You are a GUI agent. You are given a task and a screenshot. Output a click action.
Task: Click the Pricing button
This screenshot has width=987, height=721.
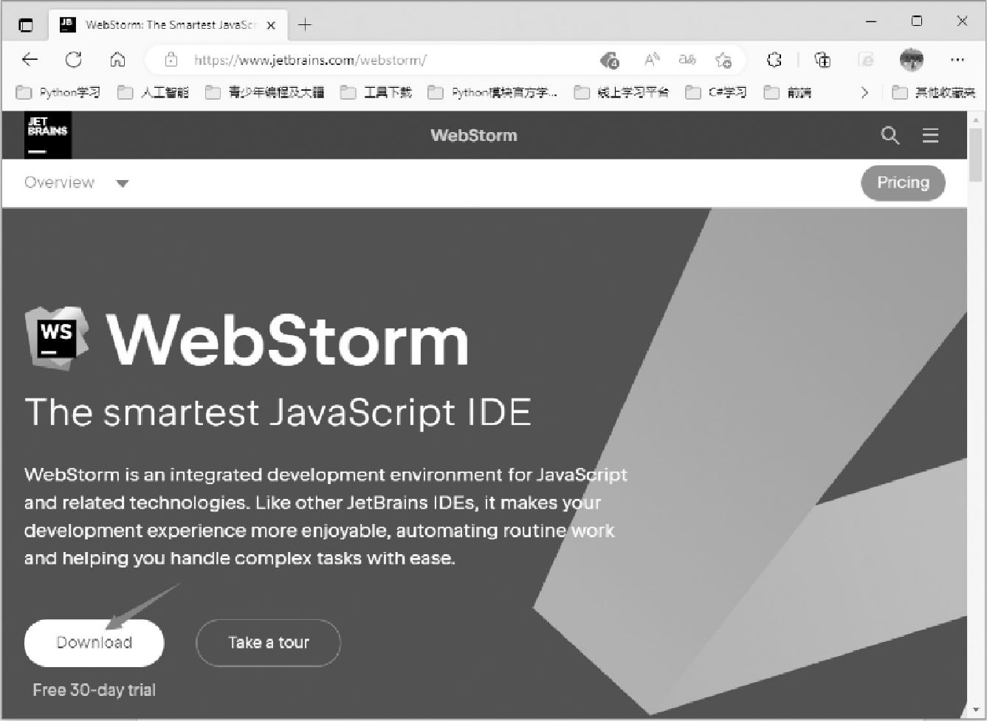tap(903, 183)
